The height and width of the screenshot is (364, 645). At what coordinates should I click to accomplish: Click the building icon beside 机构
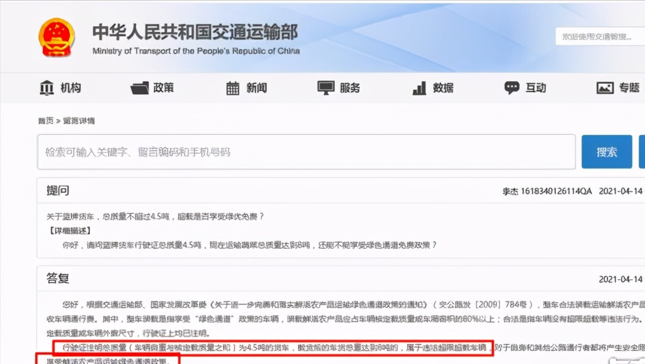[46, 87]
